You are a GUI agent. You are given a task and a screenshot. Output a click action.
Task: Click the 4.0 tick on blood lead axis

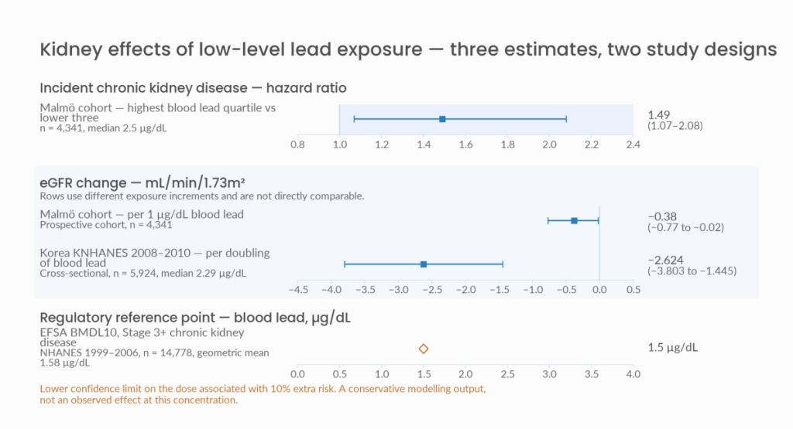633,374
